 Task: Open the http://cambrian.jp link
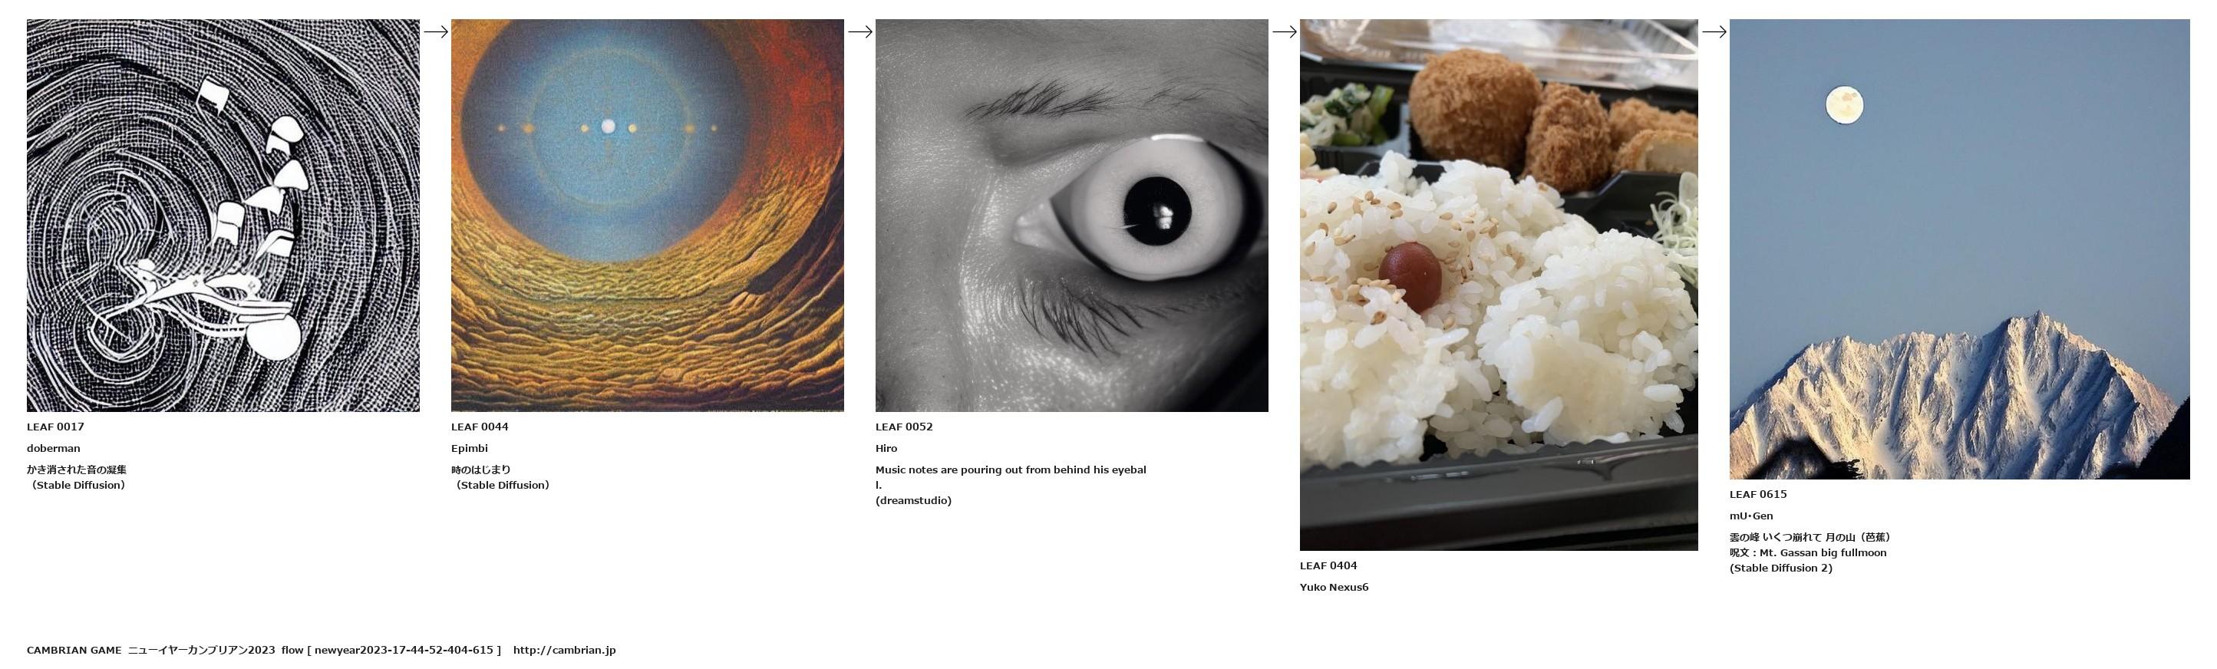pos(565,650)
